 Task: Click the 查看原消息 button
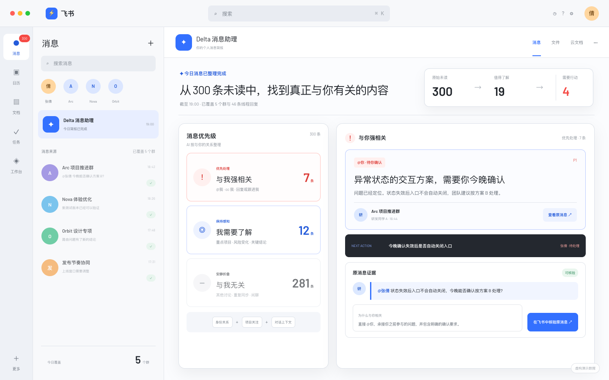tap(560, 215)
